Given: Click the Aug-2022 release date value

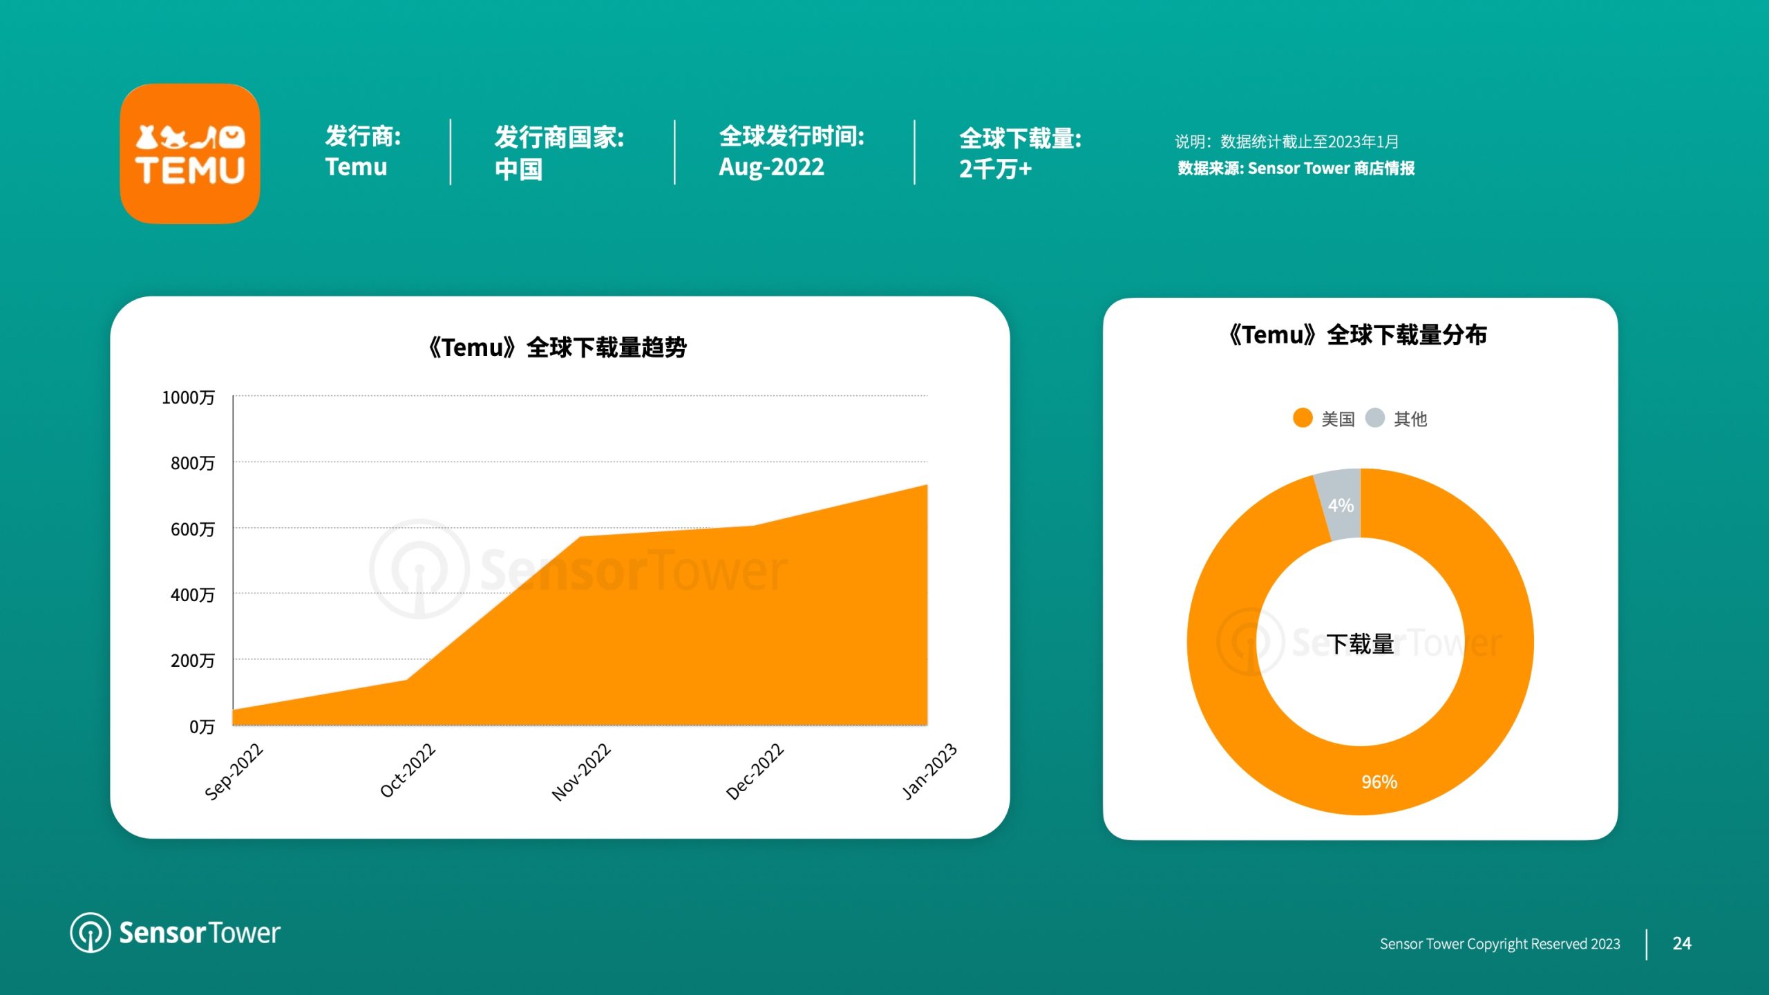Looking at the screenshot, I should 771,167.
